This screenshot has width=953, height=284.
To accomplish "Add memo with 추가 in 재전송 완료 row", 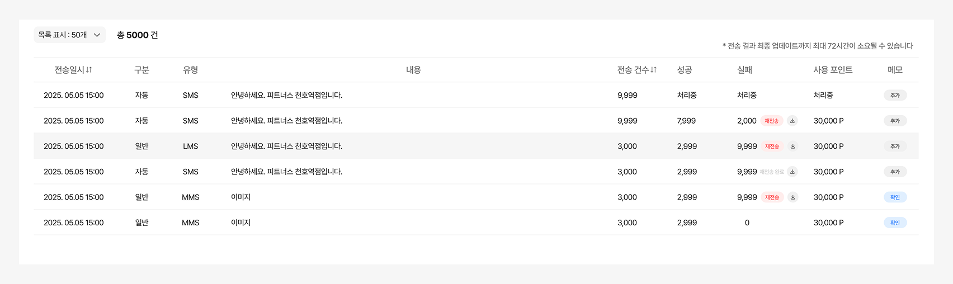I will [895, 172].
